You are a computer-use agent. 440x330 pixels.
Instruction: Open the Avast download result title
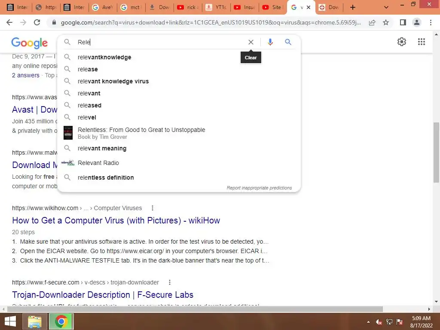point(34,110)
